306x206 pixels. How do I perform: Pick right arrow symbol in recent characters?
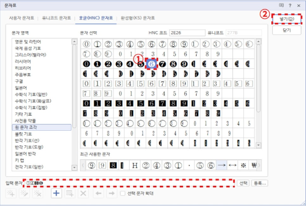(221, 166)
